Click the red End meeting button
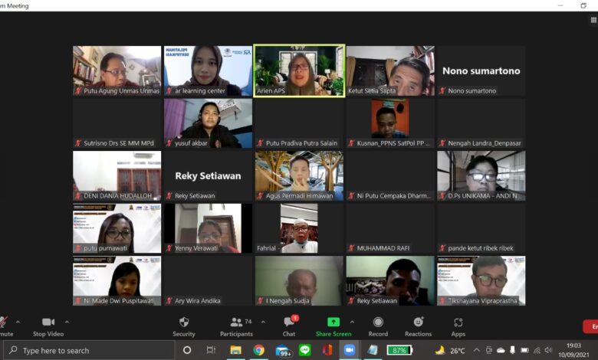Image resolution: width=598 pixels, height=360 pixels. pos(590,327)
